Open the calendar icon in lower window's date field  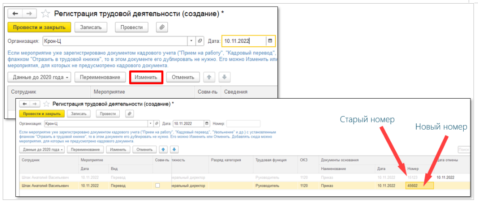tap(207, 123)
